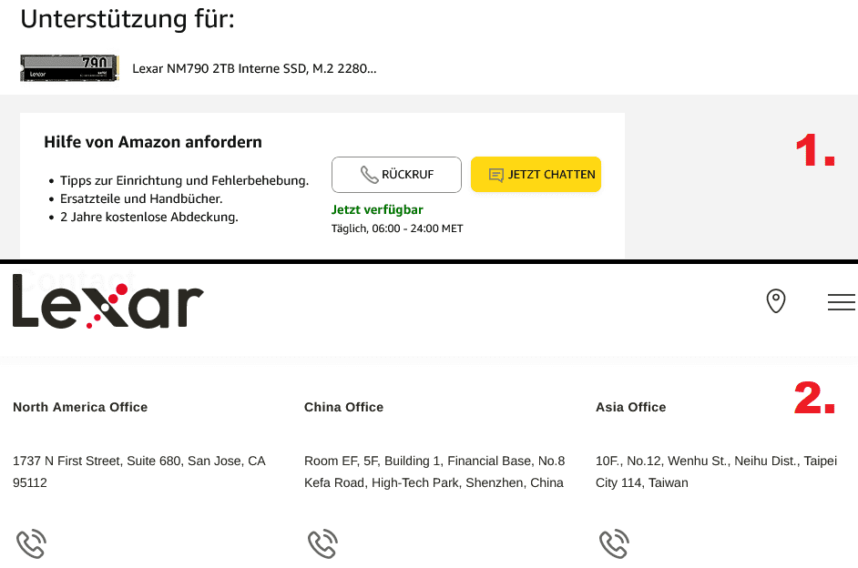Request a callback with the RÜCKRUF button
Image resolution: width=858 pixels, height=568 pixels.
[x=396, y=175]
